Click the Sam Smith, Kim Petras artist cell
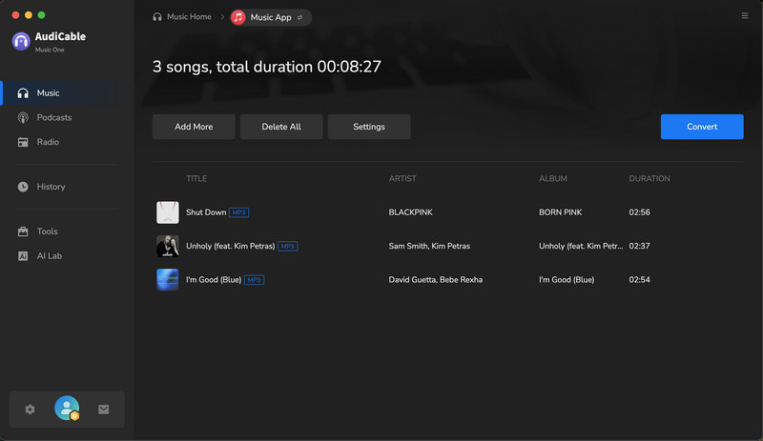Viewport: 763px width, 441px height. (x=429, y=246)
